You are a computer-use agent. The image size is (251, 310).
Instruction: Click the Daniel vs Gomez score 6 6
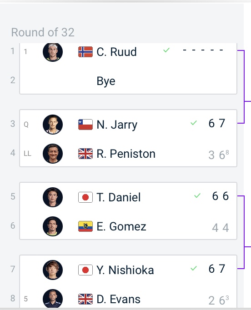pos(221,196)
